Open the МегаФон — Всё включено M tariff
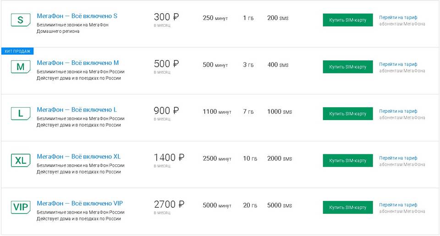 [78, 63]
